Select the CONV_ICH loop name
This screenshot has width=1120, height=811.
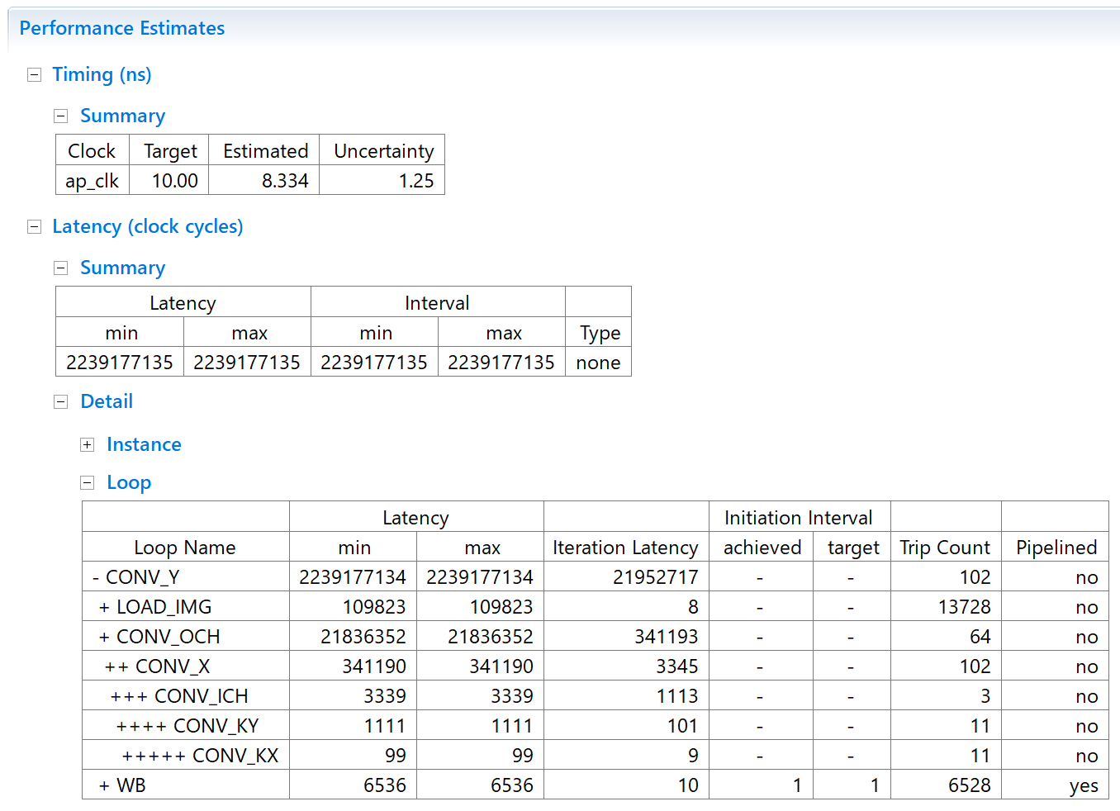pos(186,695)
